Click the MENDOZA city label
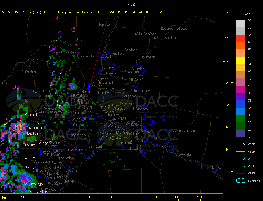 click(78, 96)
